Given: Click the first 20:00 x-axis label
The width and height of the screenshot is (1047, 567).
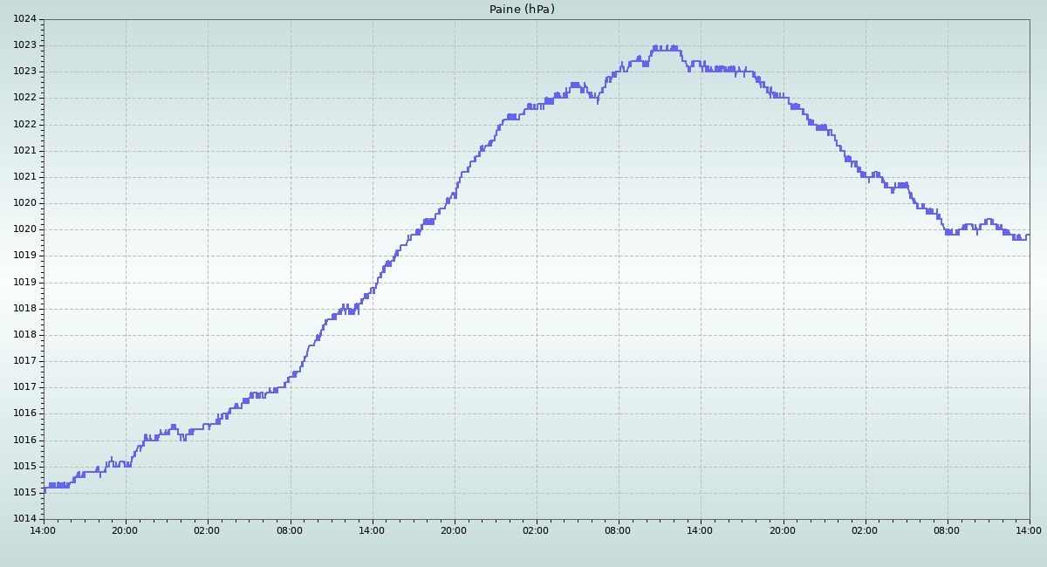Looking at the screenshot, I should pyautogui.click(x=125, y=530).
